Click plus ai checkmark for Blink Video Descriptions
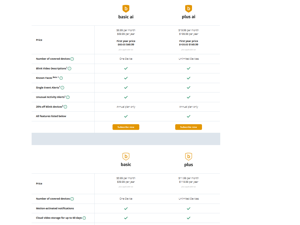 (x=188, y=69)
